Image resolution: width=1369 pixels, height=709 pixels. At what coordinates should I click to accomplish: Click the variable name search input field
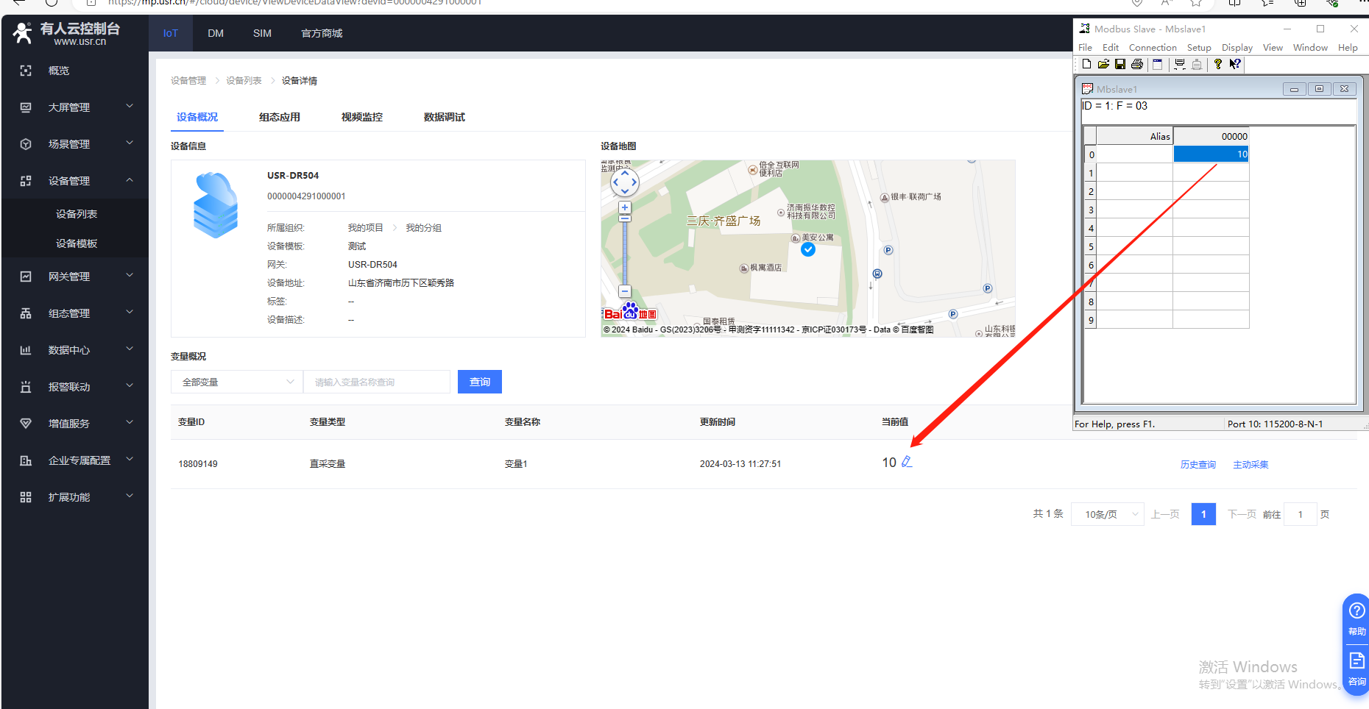376,382
